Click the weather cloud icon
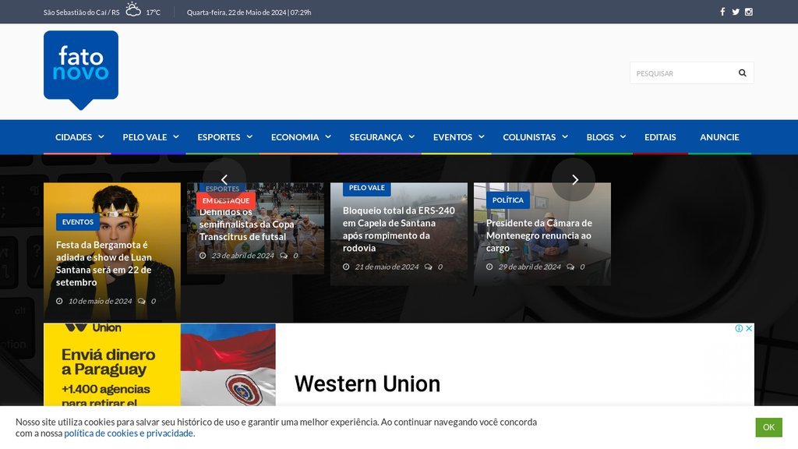798x449 pixels. pyautogui.click(x=132, y=9)
